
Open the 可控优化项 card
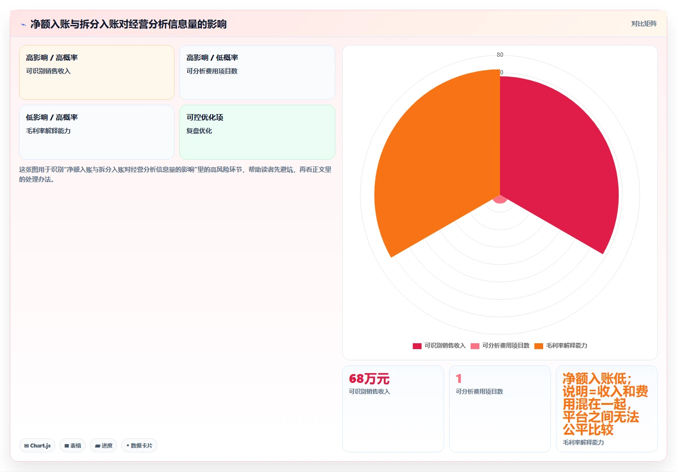(x=257, y=132)
